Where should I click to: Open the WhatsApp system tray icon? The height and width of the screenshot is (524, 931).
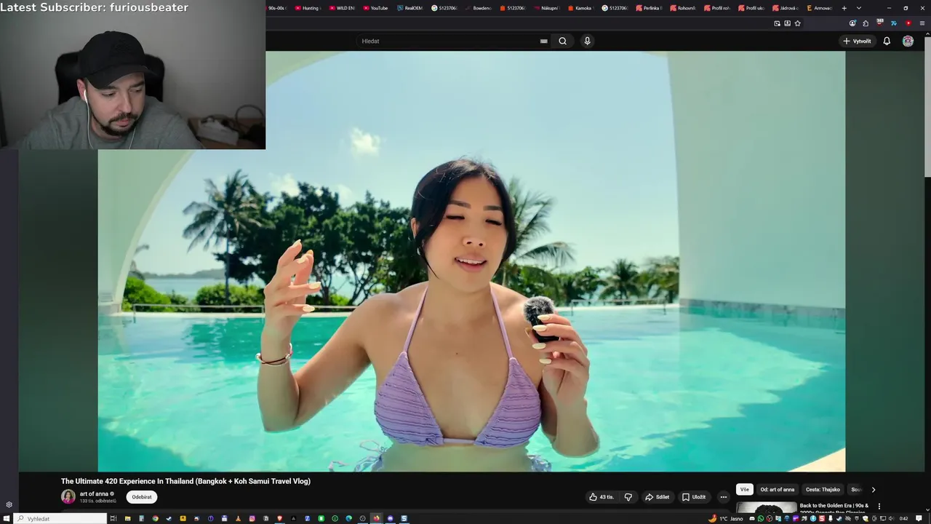[x=761, y=518]
